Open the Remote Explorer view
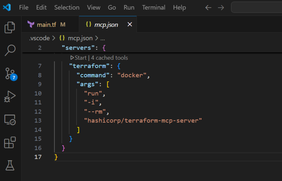Screen dimensions: 282x181 click(10, 119)
